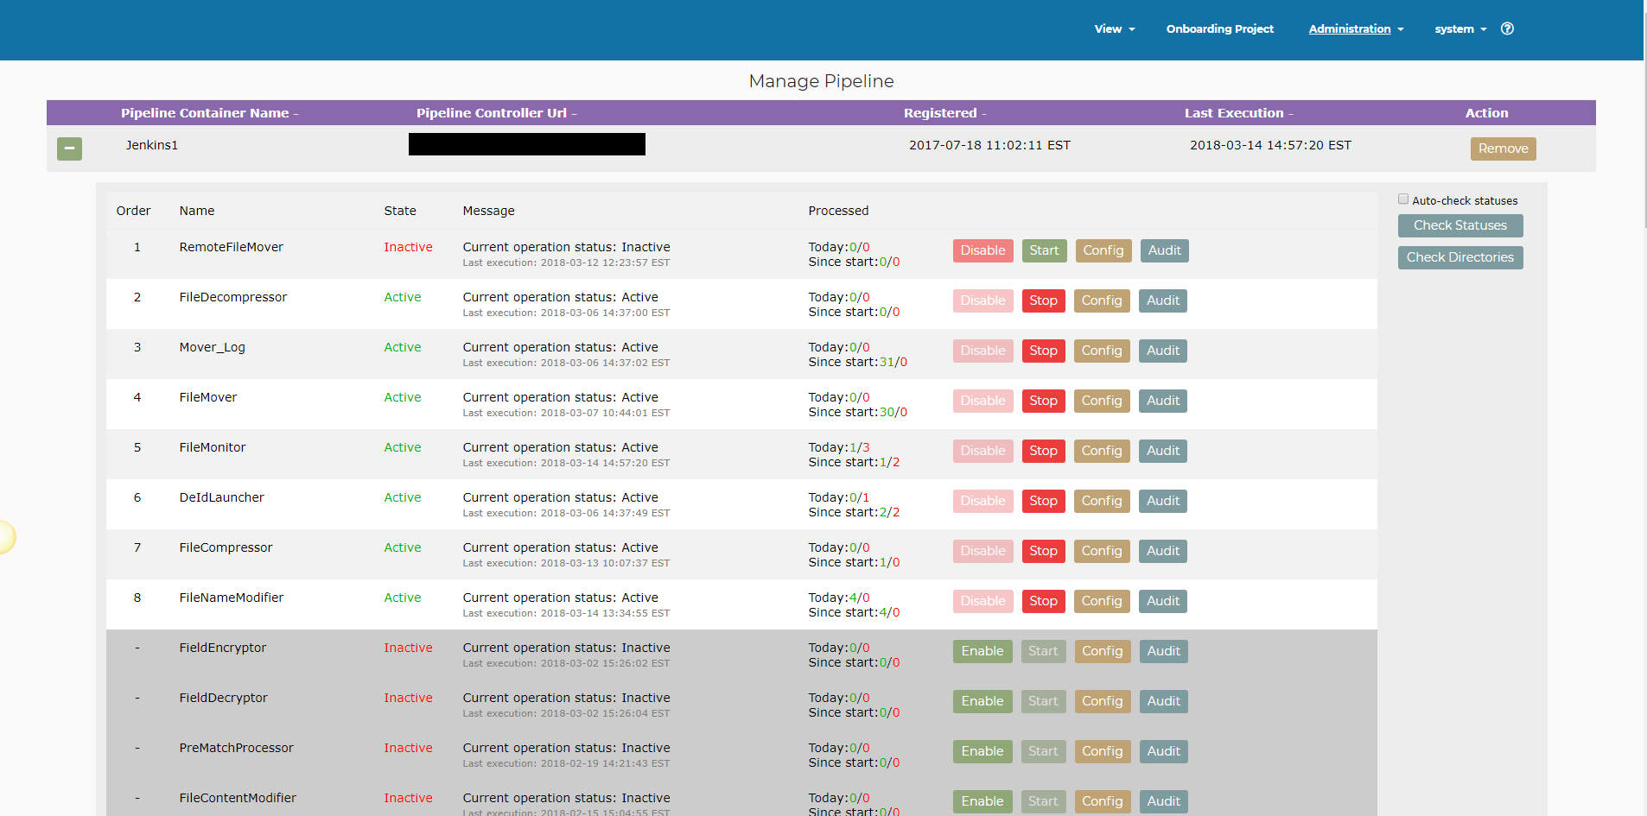Image resolution: width=1647 pixels, height=816 pixels.
Task: Start the RemoteFileMover process
Action: point(1044,250)
